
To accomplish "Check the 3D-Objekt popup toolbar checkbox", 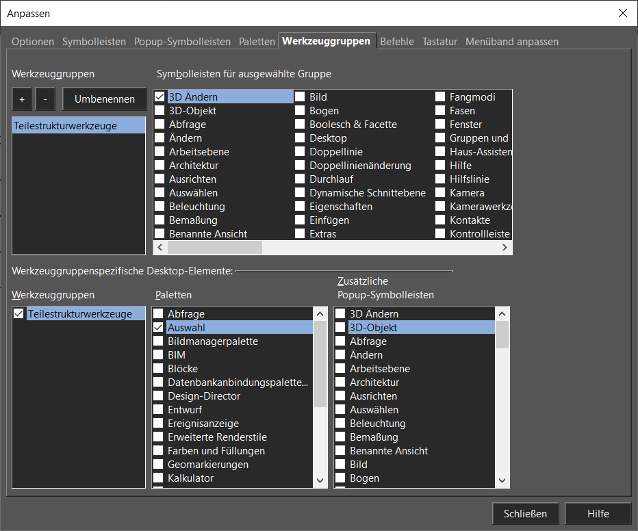I will 340,328.
